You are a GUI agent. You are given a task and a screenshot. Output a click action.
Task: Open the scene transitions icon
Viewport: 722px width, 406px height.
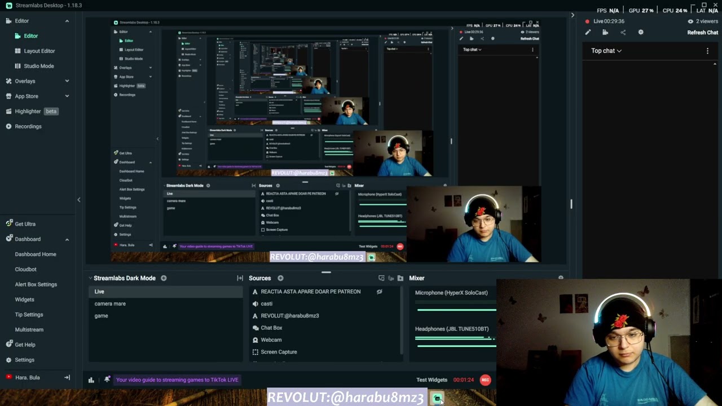point(240,278)
